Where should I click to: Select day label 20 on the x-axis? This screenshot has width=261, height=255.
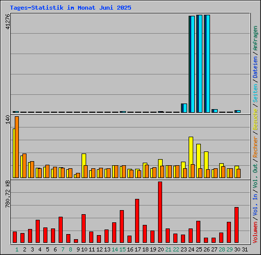(x=161, y=249)
